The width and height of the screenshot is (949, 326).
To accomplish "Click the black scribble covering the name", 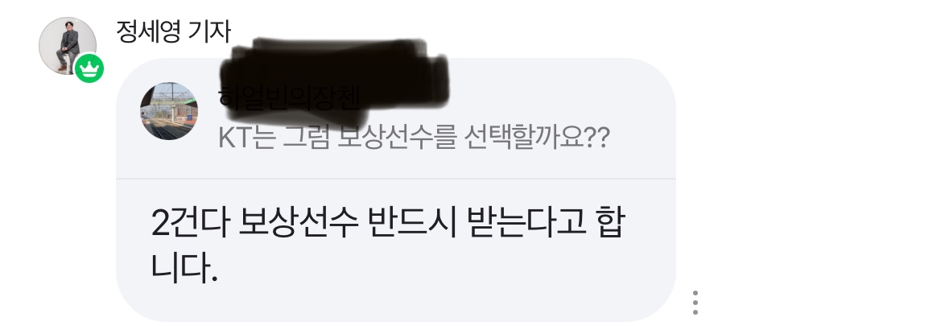I will [335, 76].
